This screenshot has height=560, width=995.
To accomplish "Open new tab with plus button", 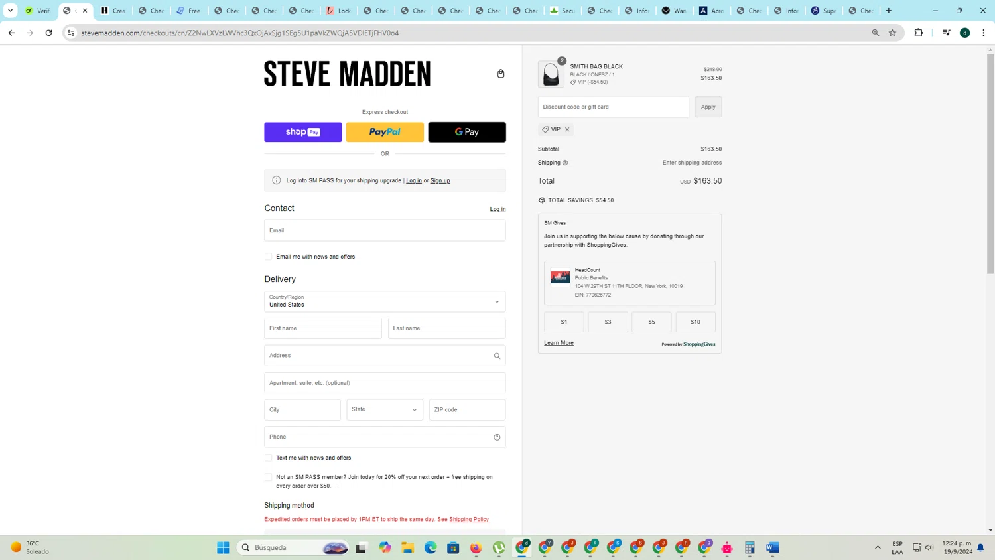I will [x=889, y=11].
